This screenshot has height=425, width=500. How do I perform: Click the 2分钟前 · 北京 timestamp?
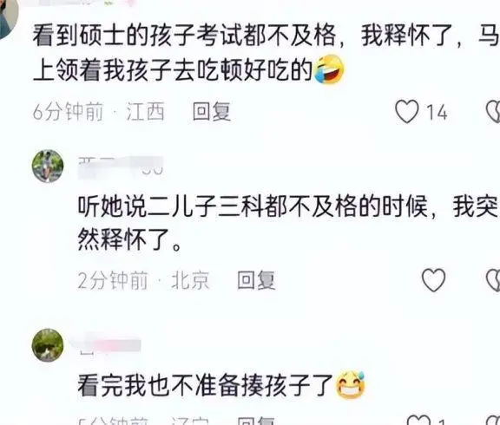[143, 280]
